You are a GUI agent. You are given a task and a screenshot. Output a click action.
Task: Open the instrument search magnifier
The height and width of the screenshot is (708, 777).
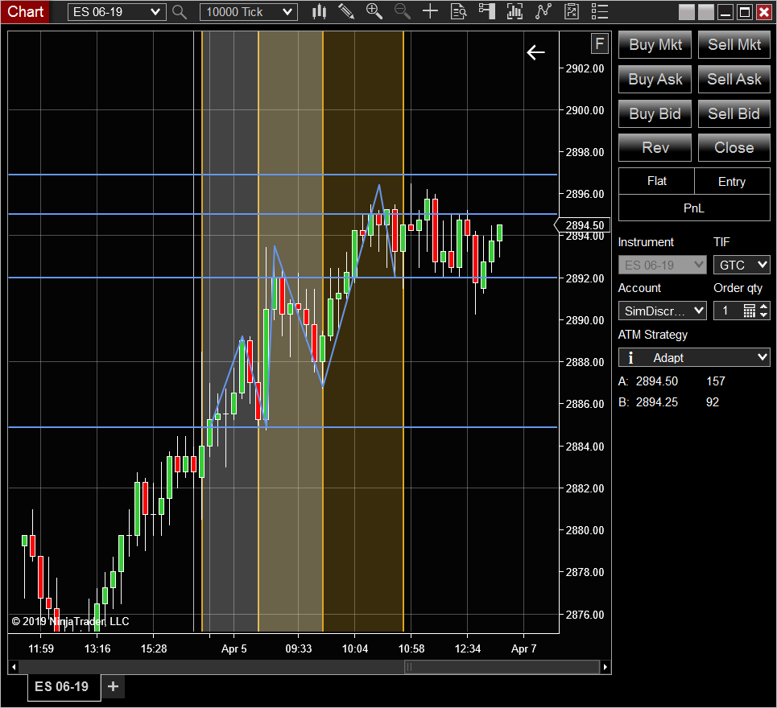180,12
